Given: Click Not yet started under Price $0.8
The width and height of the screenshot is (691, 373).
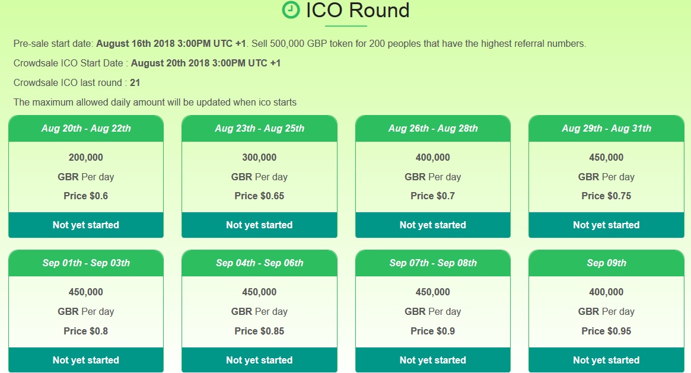Looking at the screenshot, I should coord(86,360).
